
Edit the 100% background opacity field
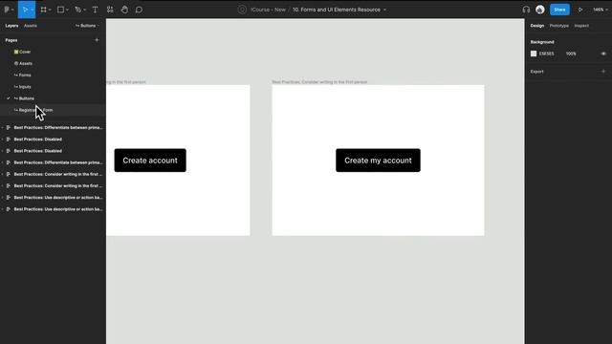coord(571,54)
